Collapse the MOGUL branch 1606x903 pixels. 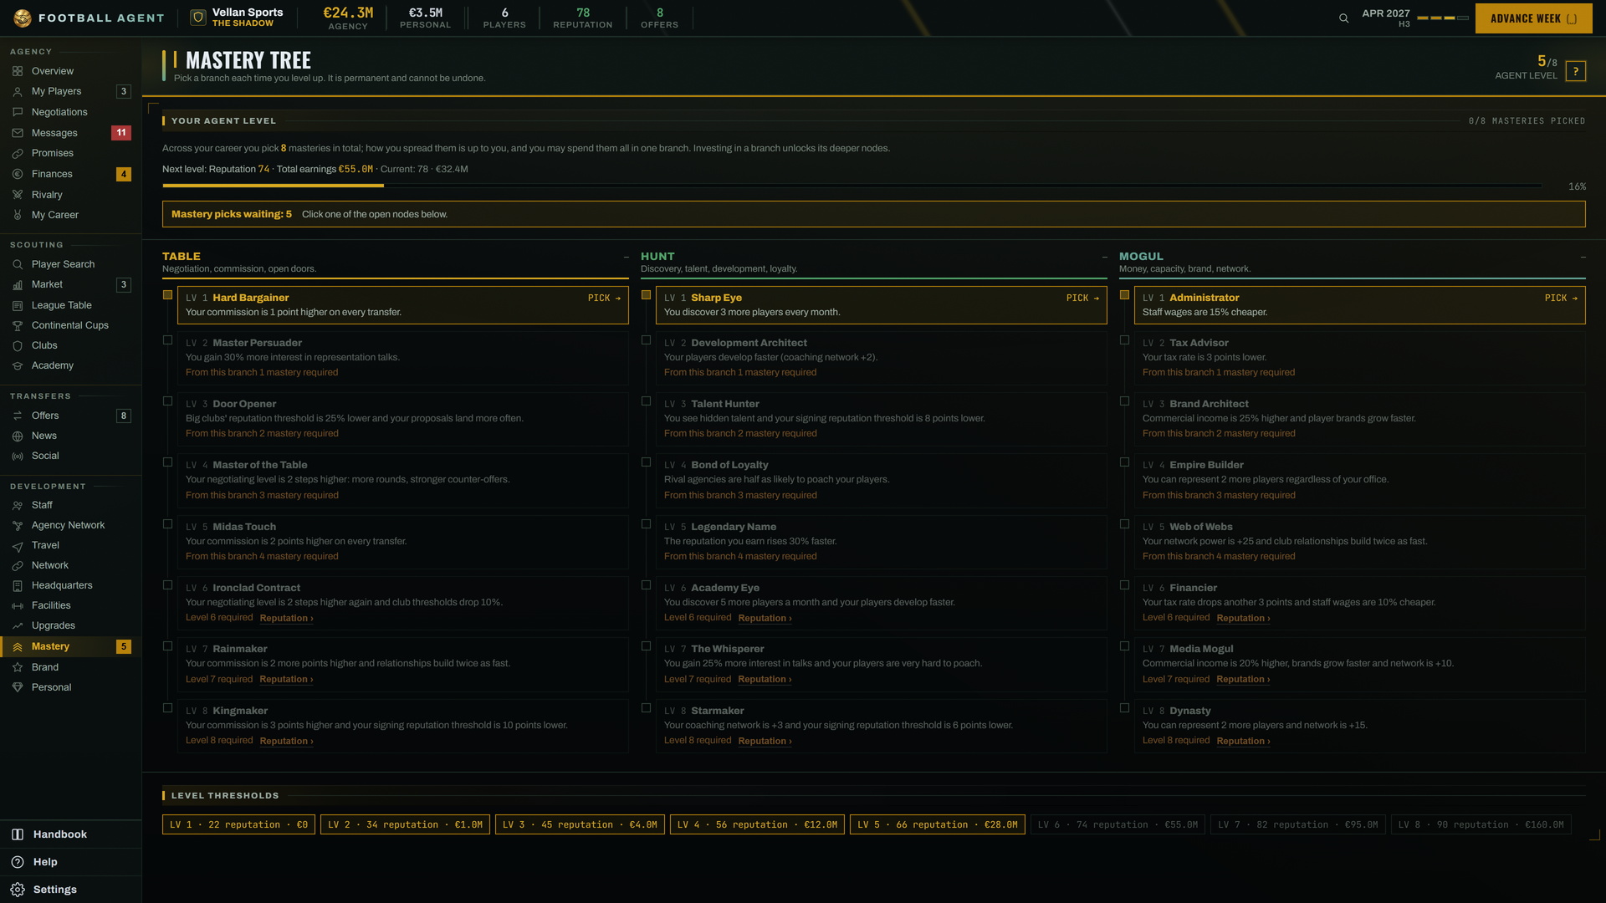[1583, 258]
